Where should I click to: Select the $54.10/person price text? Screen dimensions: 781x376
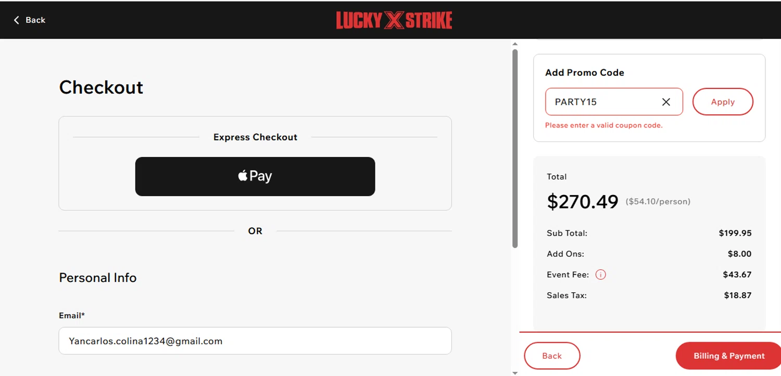coord(658,202)
